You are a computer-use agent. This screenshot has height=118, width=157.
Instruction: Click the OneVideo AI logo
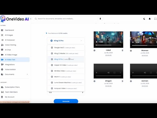[15, 19]
